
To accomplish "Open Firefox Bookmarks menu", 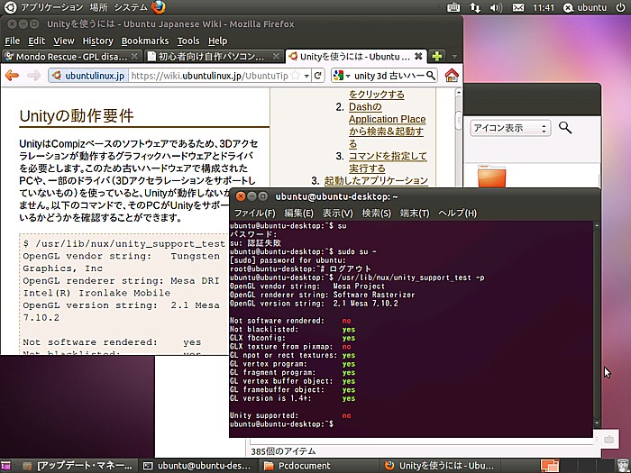I will pyautogui.click(x=145, y=41).
